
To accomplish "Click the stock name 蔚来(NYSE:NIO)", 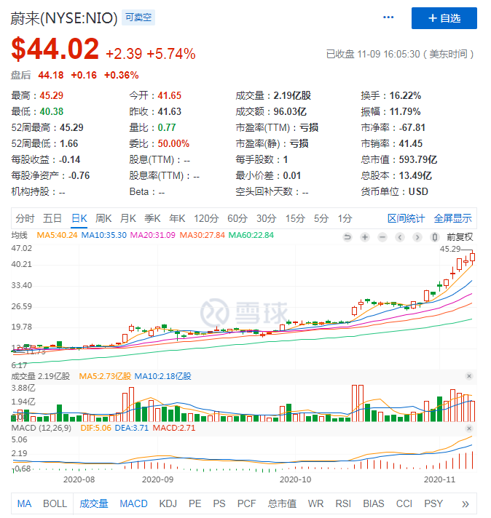I will click(x=64, y=18).
